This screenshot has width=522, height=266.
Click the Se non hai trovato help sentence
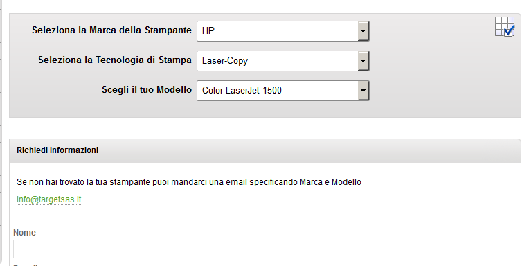click(189, 182)
